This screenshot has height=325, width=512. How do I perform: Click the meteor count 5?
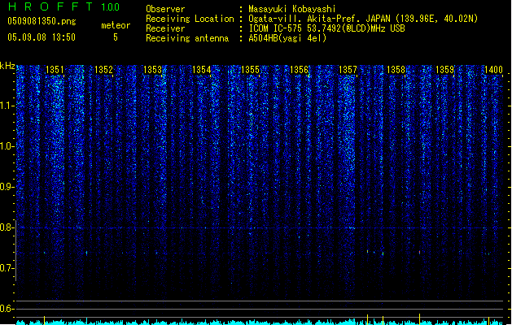pyautogui.click(x=116, y=37)
